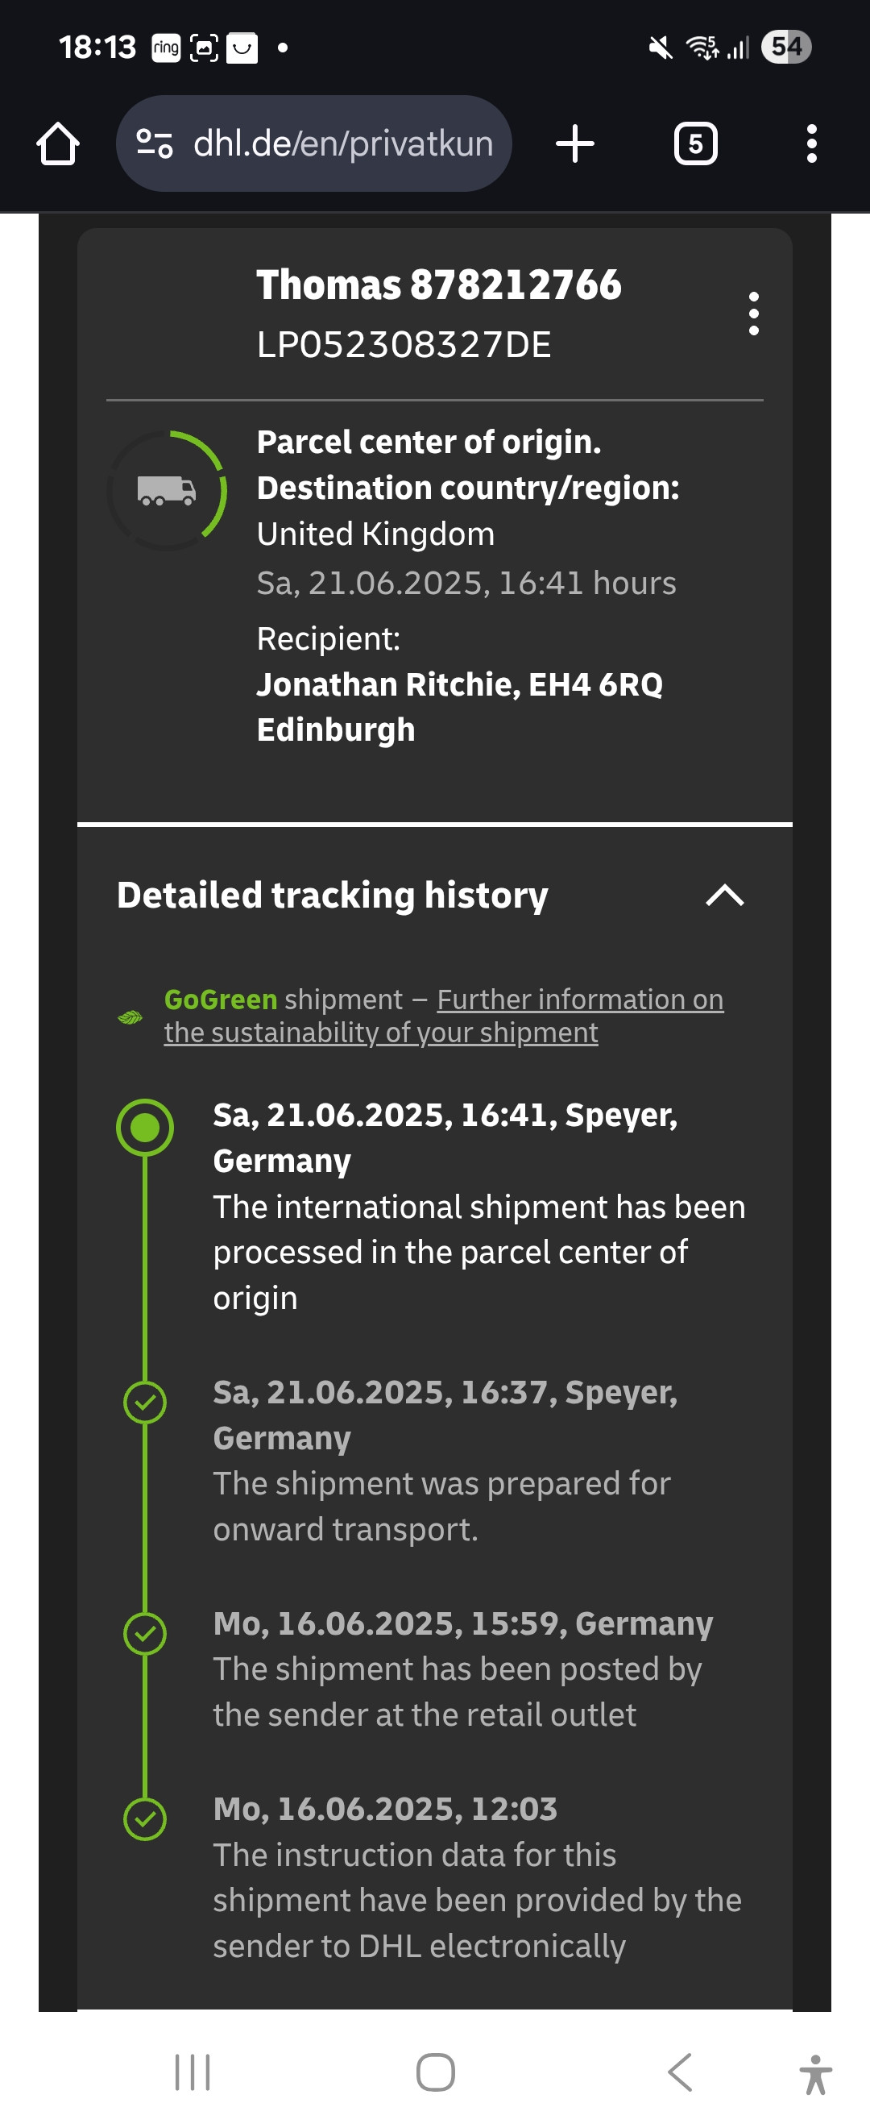Tap the Android recent apps button
Viewport: 870px width, 2128px height.
click(193, 2072)
